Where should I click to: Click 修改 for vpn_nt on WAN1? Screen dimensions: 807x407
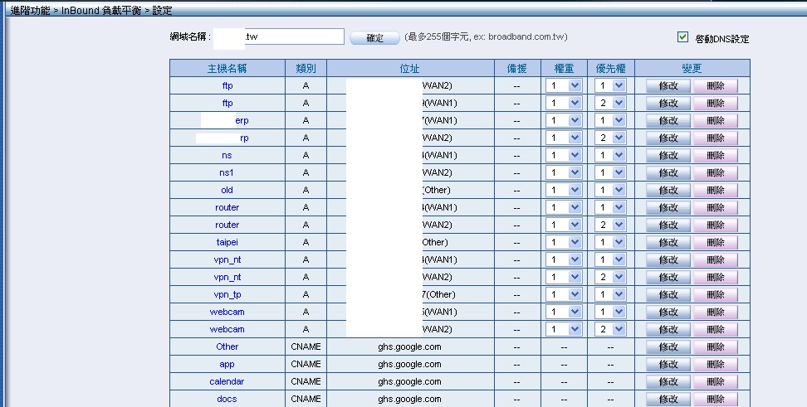(x=668, y=259)
